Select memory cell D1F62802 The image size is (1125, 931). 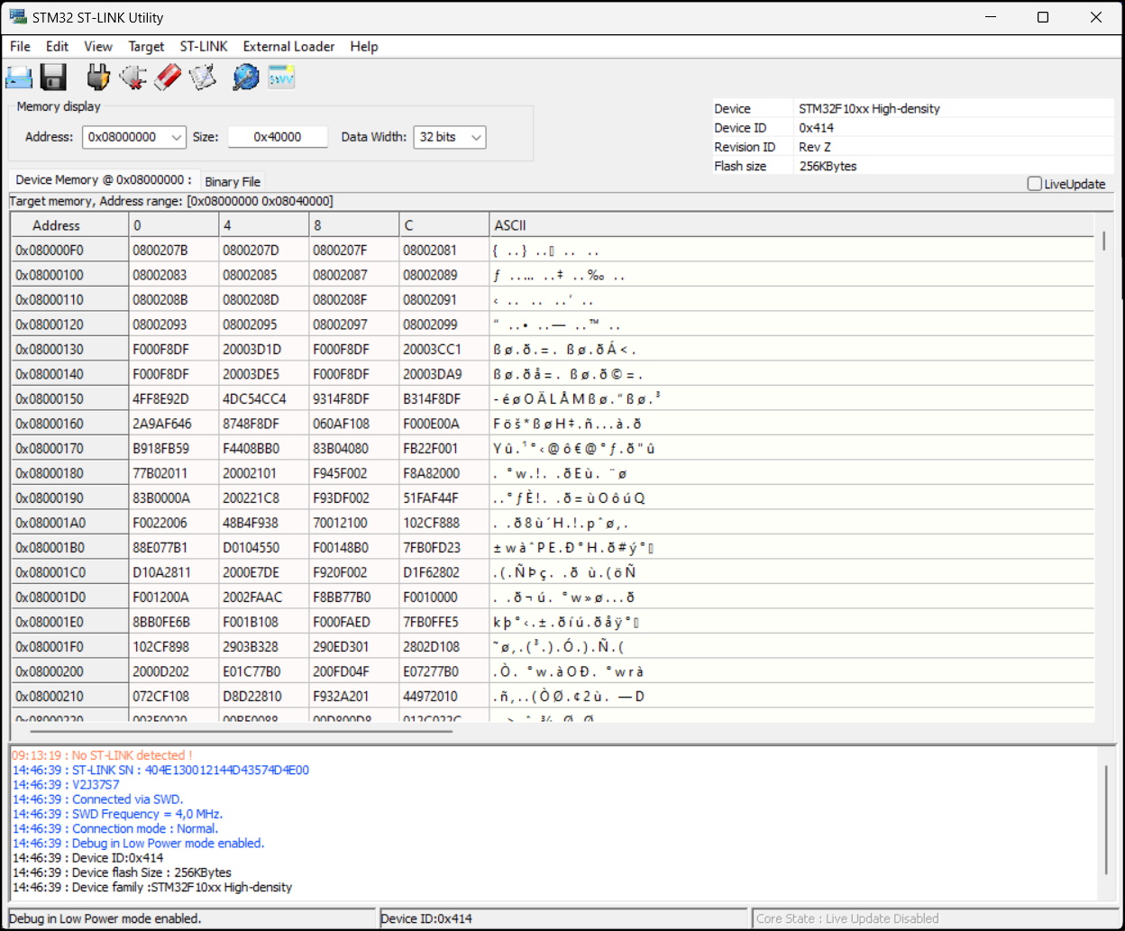444,572
